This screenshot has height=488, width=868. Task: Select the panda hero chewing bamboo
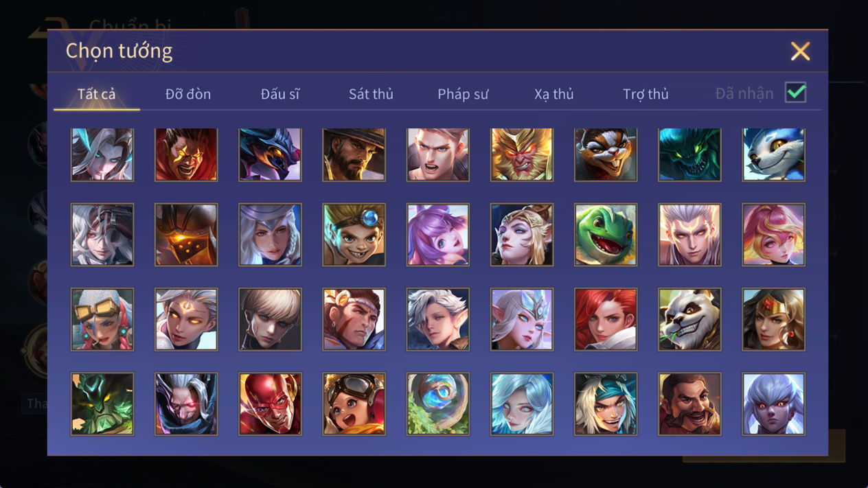click(689, 319)
